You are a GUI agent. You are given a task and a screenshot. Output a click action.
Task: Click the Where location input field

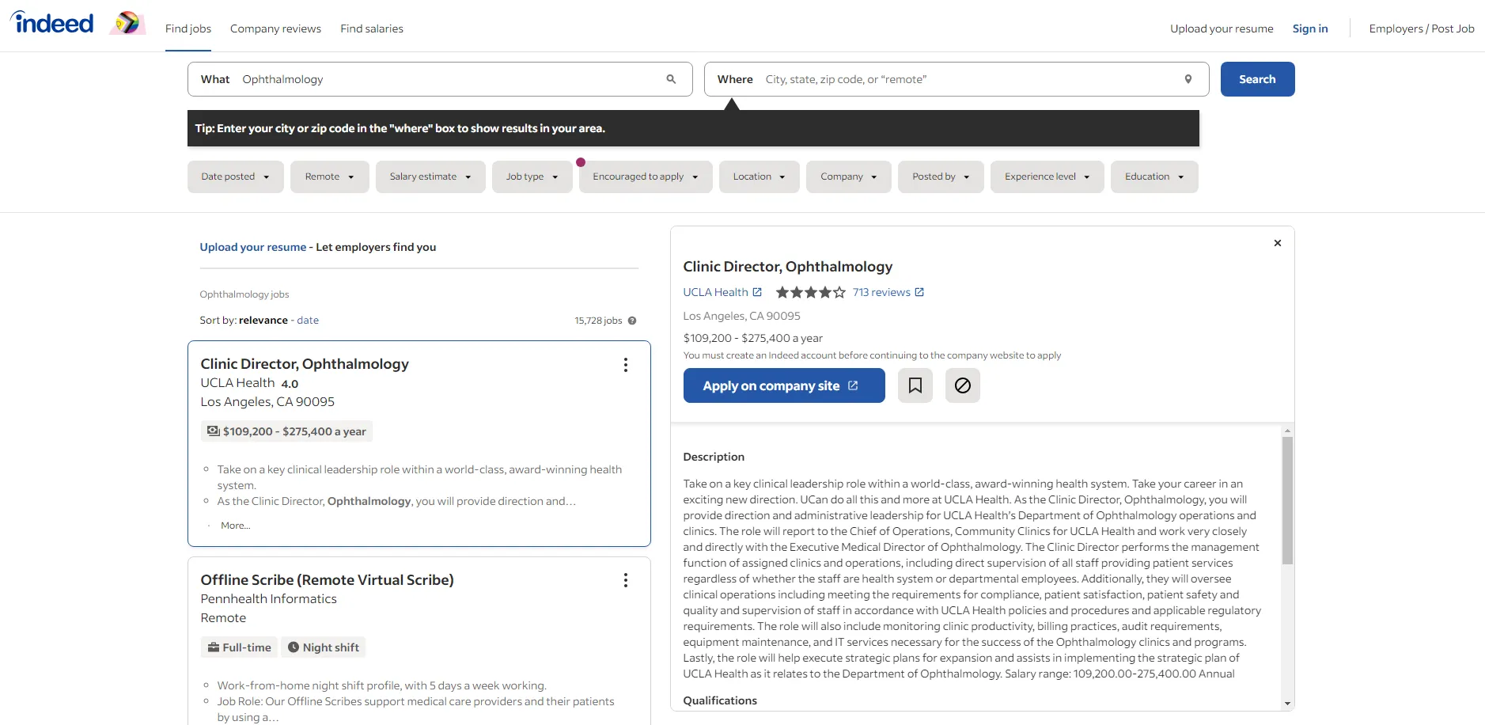click(957, 79)
